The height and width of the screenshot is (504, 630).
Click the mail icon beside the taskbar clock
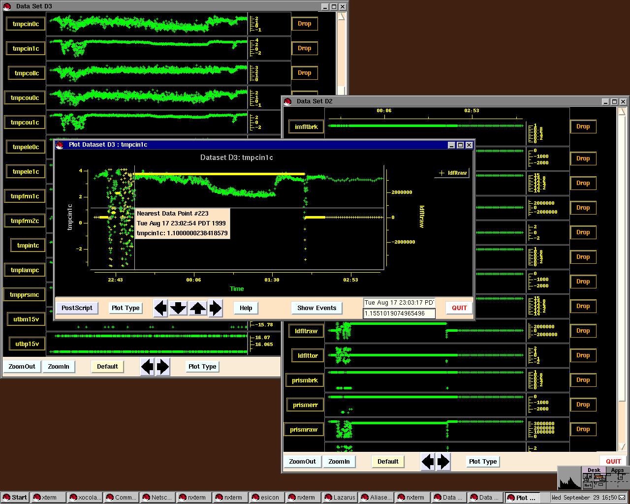click(x=622, y=498)
